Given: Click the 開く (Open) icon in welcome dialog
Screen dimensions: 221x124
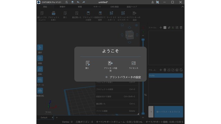Looking at the screenshot, I should click(x=88, y=63).
